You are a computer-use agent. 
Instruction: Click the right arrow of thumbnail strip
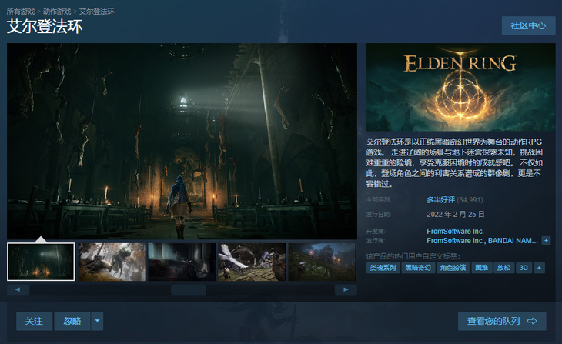(x=346, y=289)
